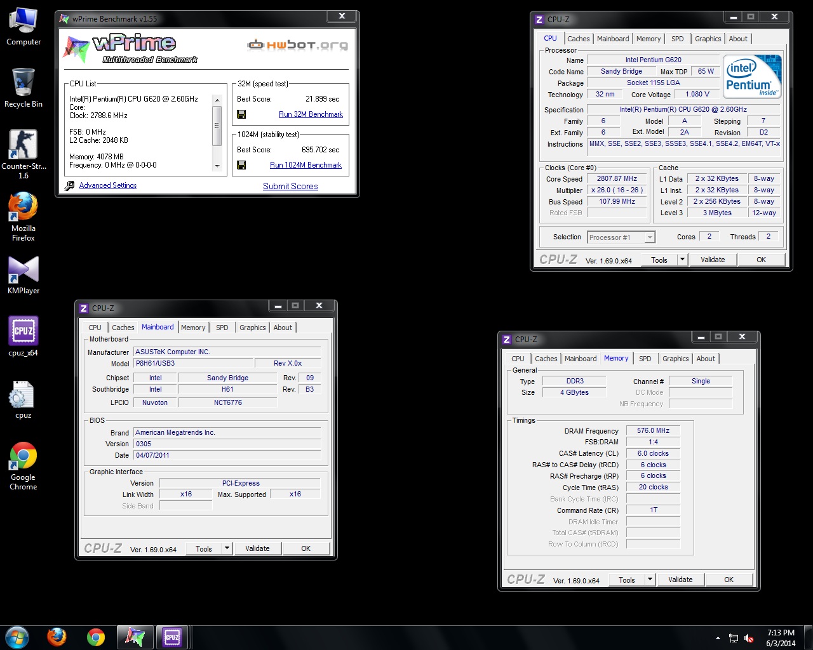
Task: Click Tools button in CPU-Z CPU window
Action: tap(659, 260)
